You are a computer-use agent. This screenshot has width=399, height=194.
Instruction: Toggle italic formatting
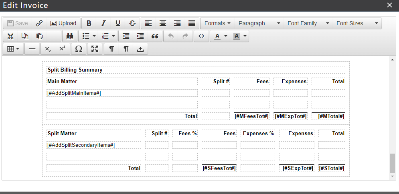point(103,23)
